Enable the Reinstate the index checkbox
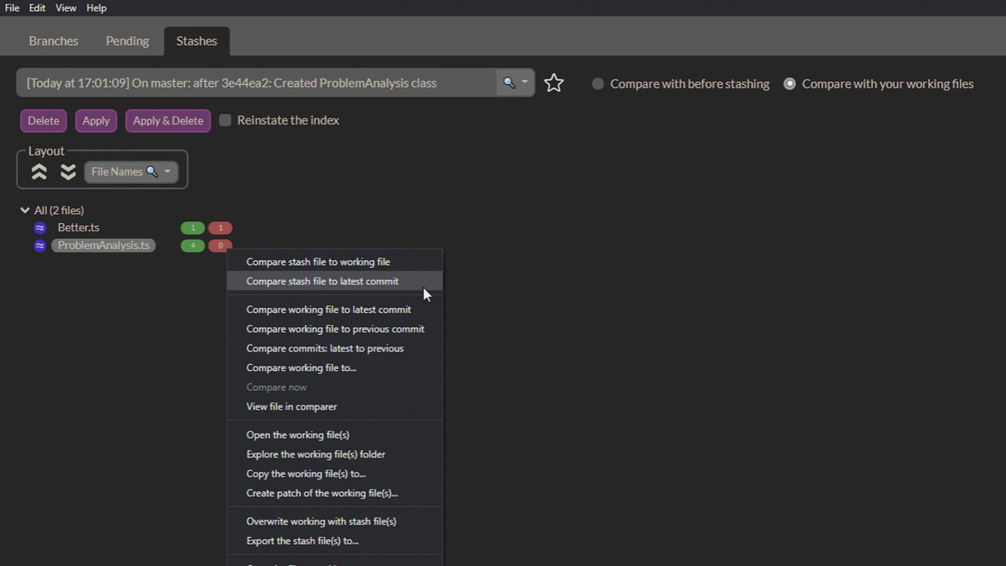Image resolution: width=1006 pixels, height=566 pixels. [226, 120]
